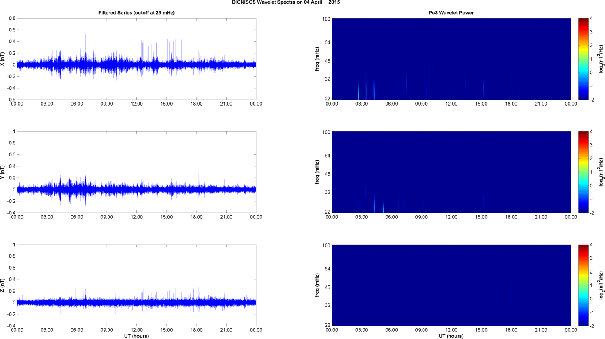
Task: Click the 21:00 tick below the bottom spectrogram
Action: [541, 330]
